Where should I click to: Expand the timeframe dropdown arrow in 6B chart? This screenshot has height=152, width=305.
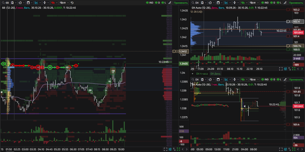[x=24, y=3]
